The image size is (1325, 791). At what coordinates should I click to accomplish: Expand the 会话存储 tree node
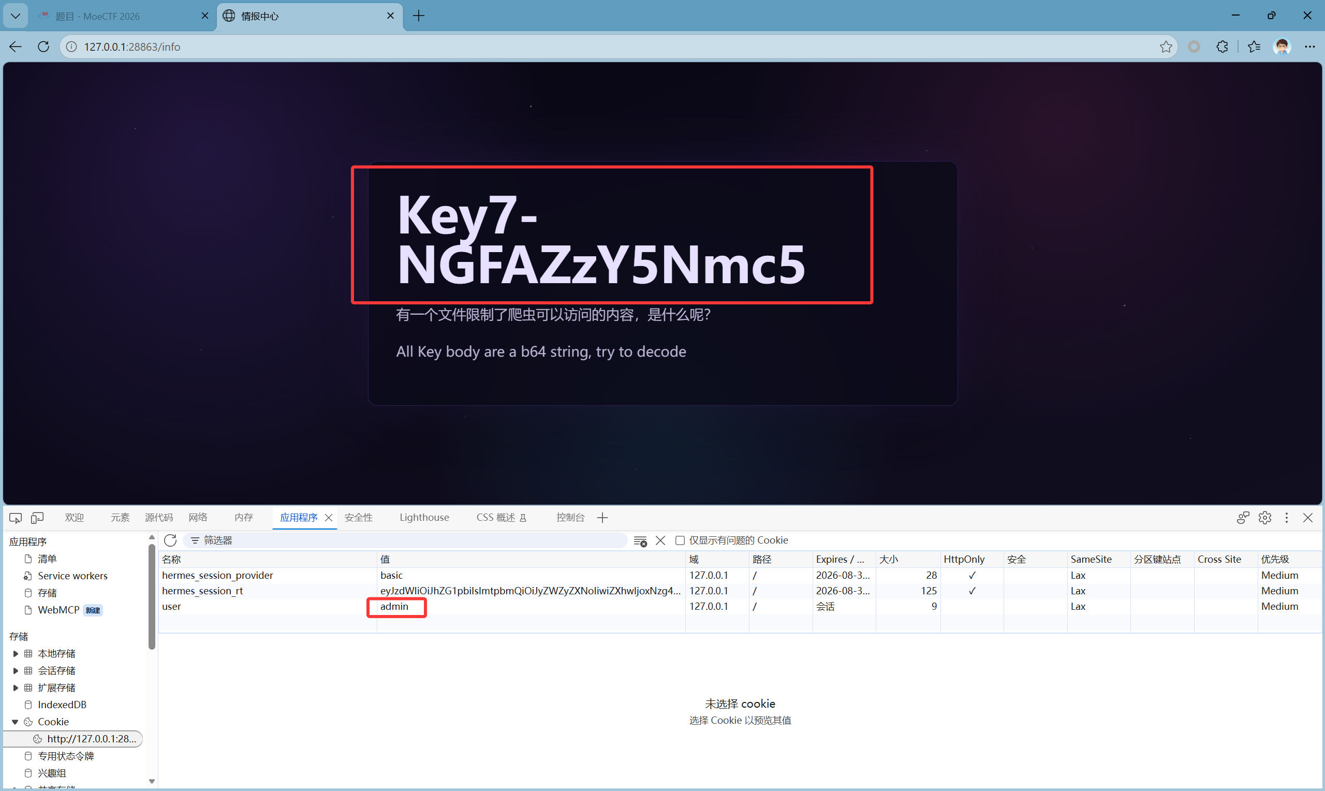(x=16, y=671)
